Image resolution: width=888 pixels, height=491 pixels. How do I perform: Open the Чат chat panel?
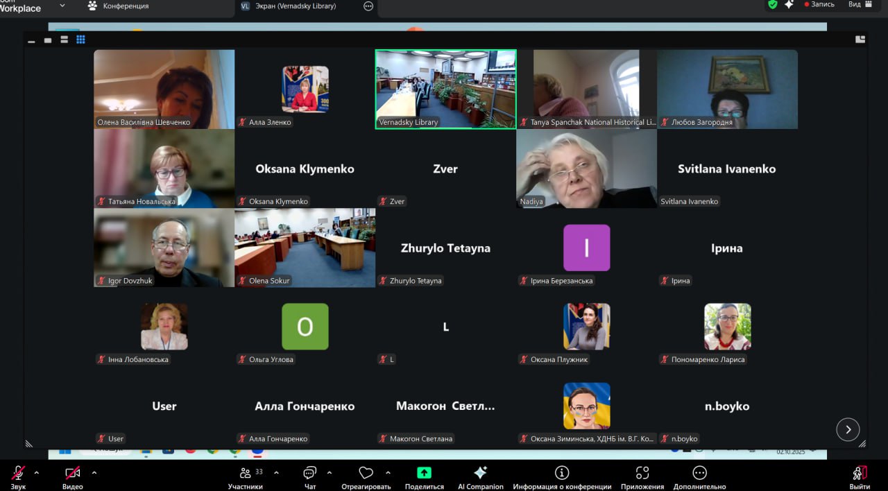click(x=309, y=474)
